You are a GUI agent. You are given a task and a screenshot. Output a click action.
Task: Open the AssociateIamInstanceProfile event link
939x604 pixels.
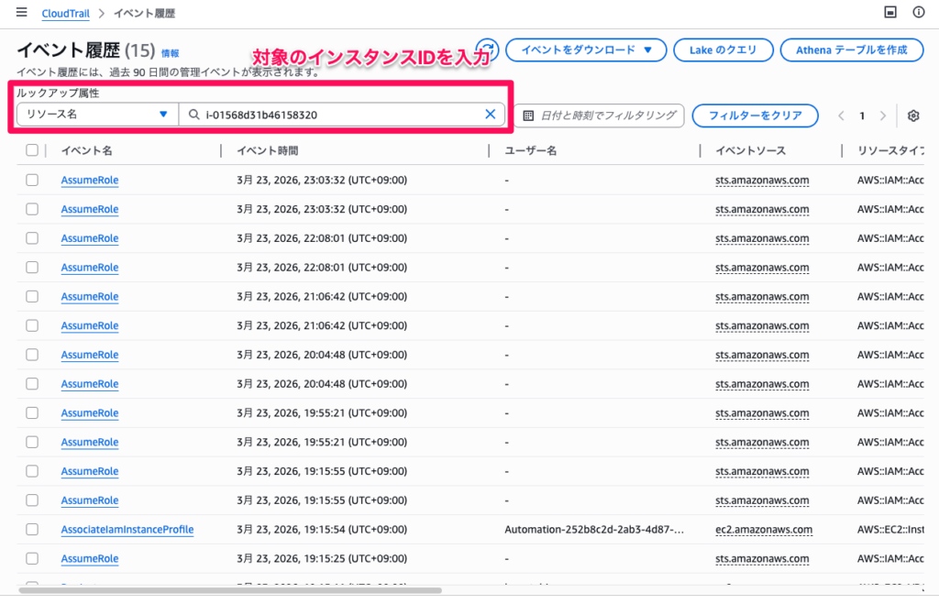[x=127, y=530]
